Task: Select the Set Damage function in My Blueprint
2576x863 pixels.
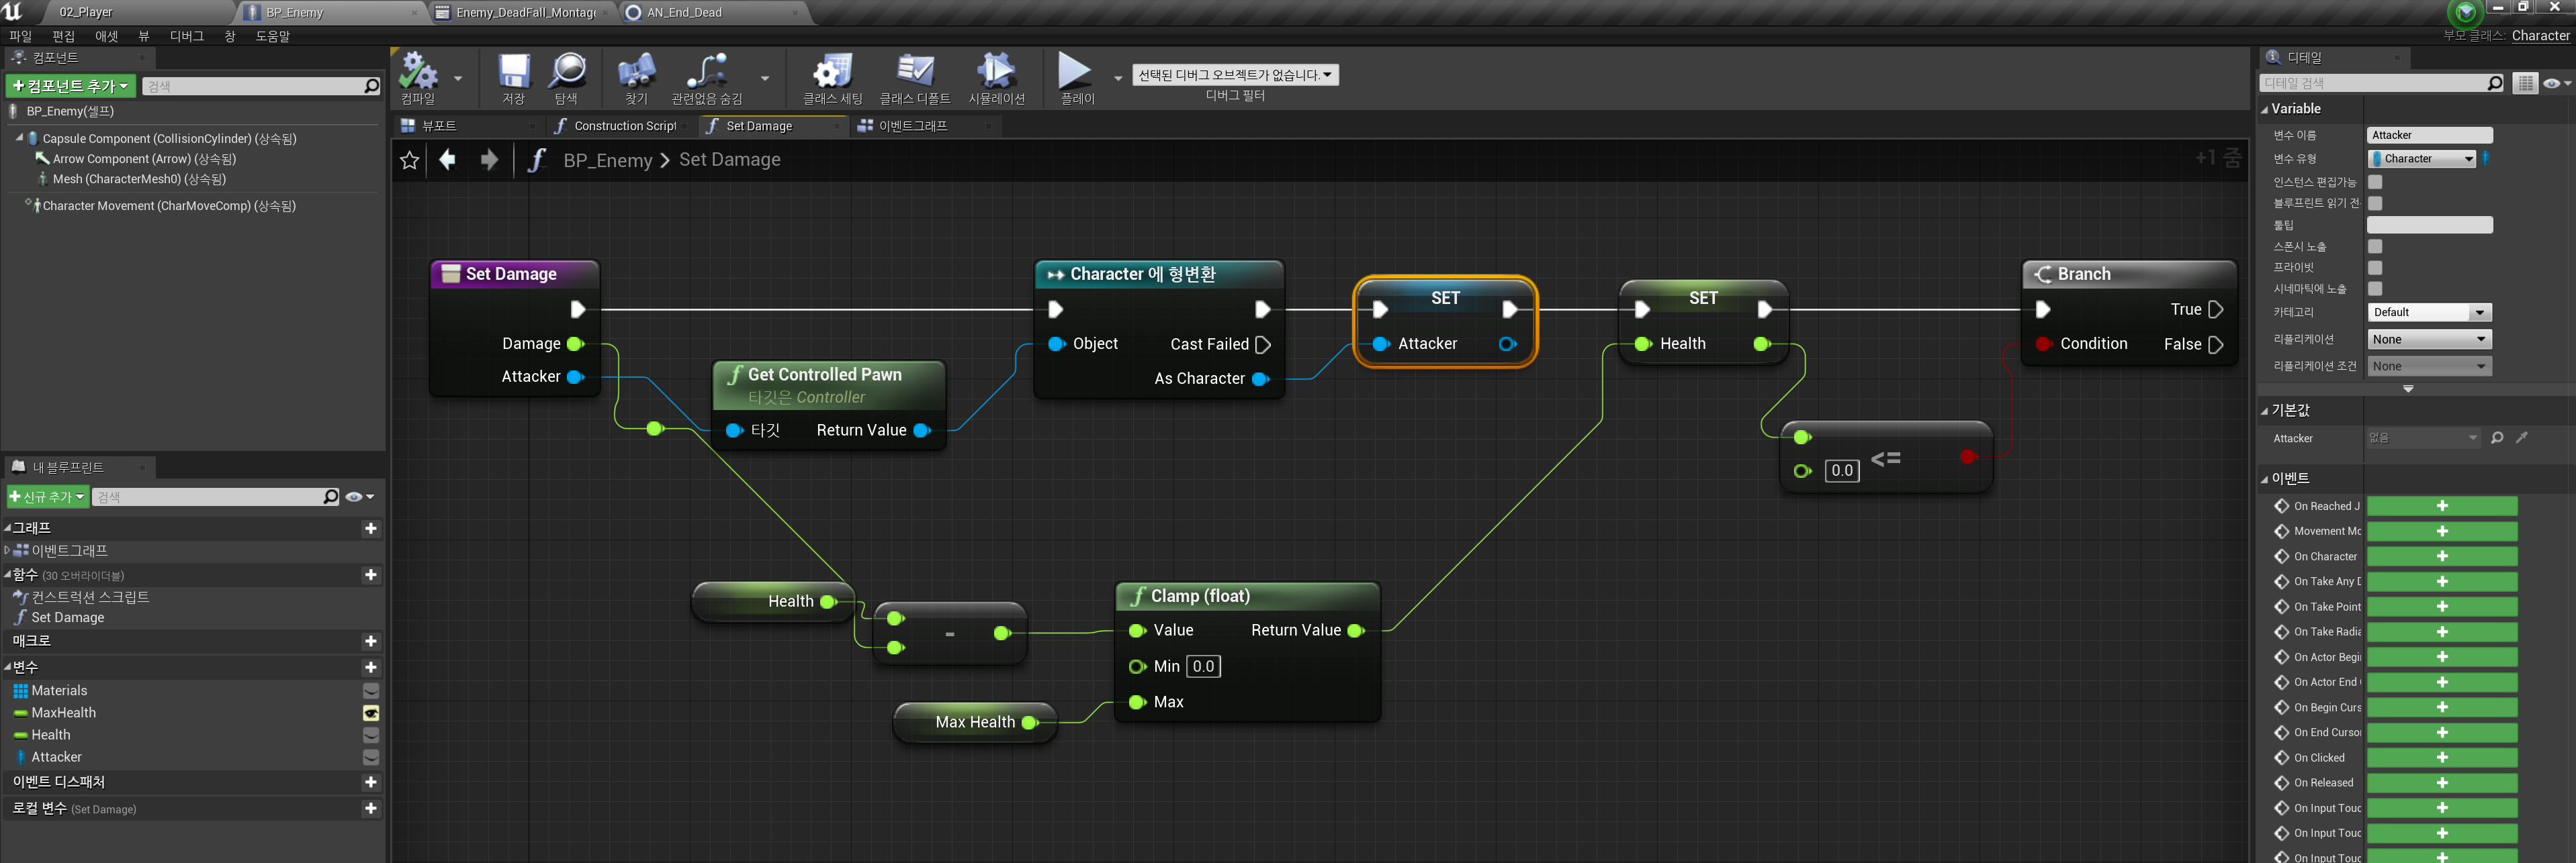Action: point(68,617)
